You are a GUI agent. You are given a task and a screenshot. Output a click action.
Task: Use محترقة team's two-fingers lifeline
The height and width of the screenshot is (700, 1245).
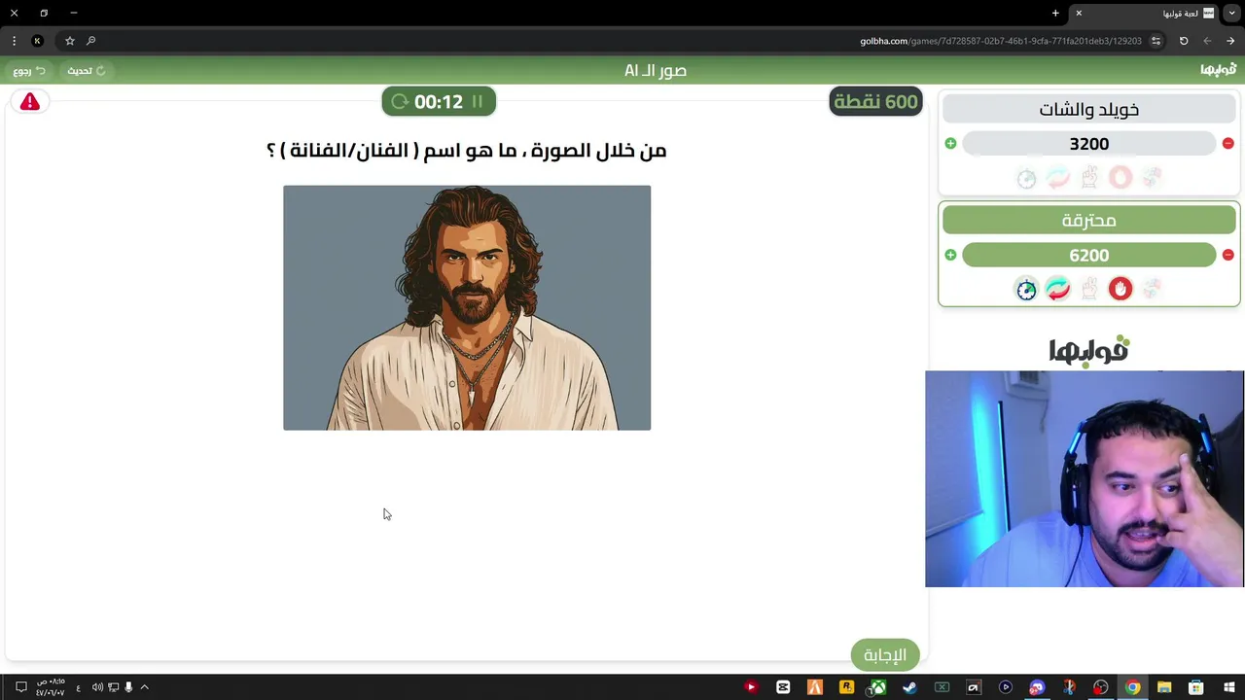click(1089, 289)
